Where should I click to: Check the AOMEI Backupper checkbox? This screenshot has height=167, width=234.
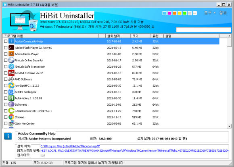(6, 92)
